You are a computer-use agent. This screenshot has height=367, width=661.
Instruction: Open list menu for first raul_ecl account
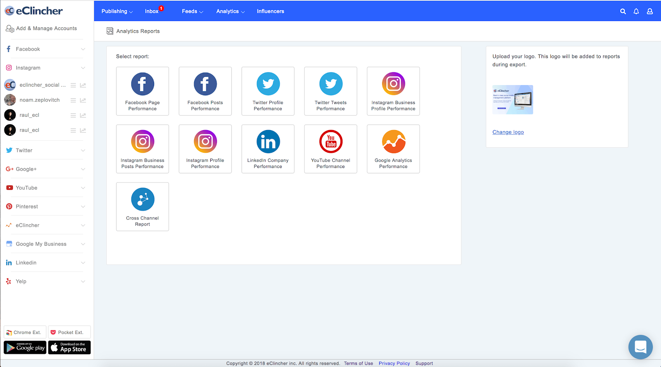click(73, 115)
